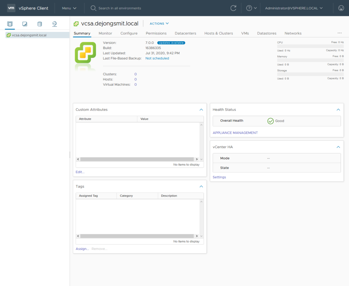349x286 pixels.
Task: Sort by the Category column header
Action: (137, 196)
